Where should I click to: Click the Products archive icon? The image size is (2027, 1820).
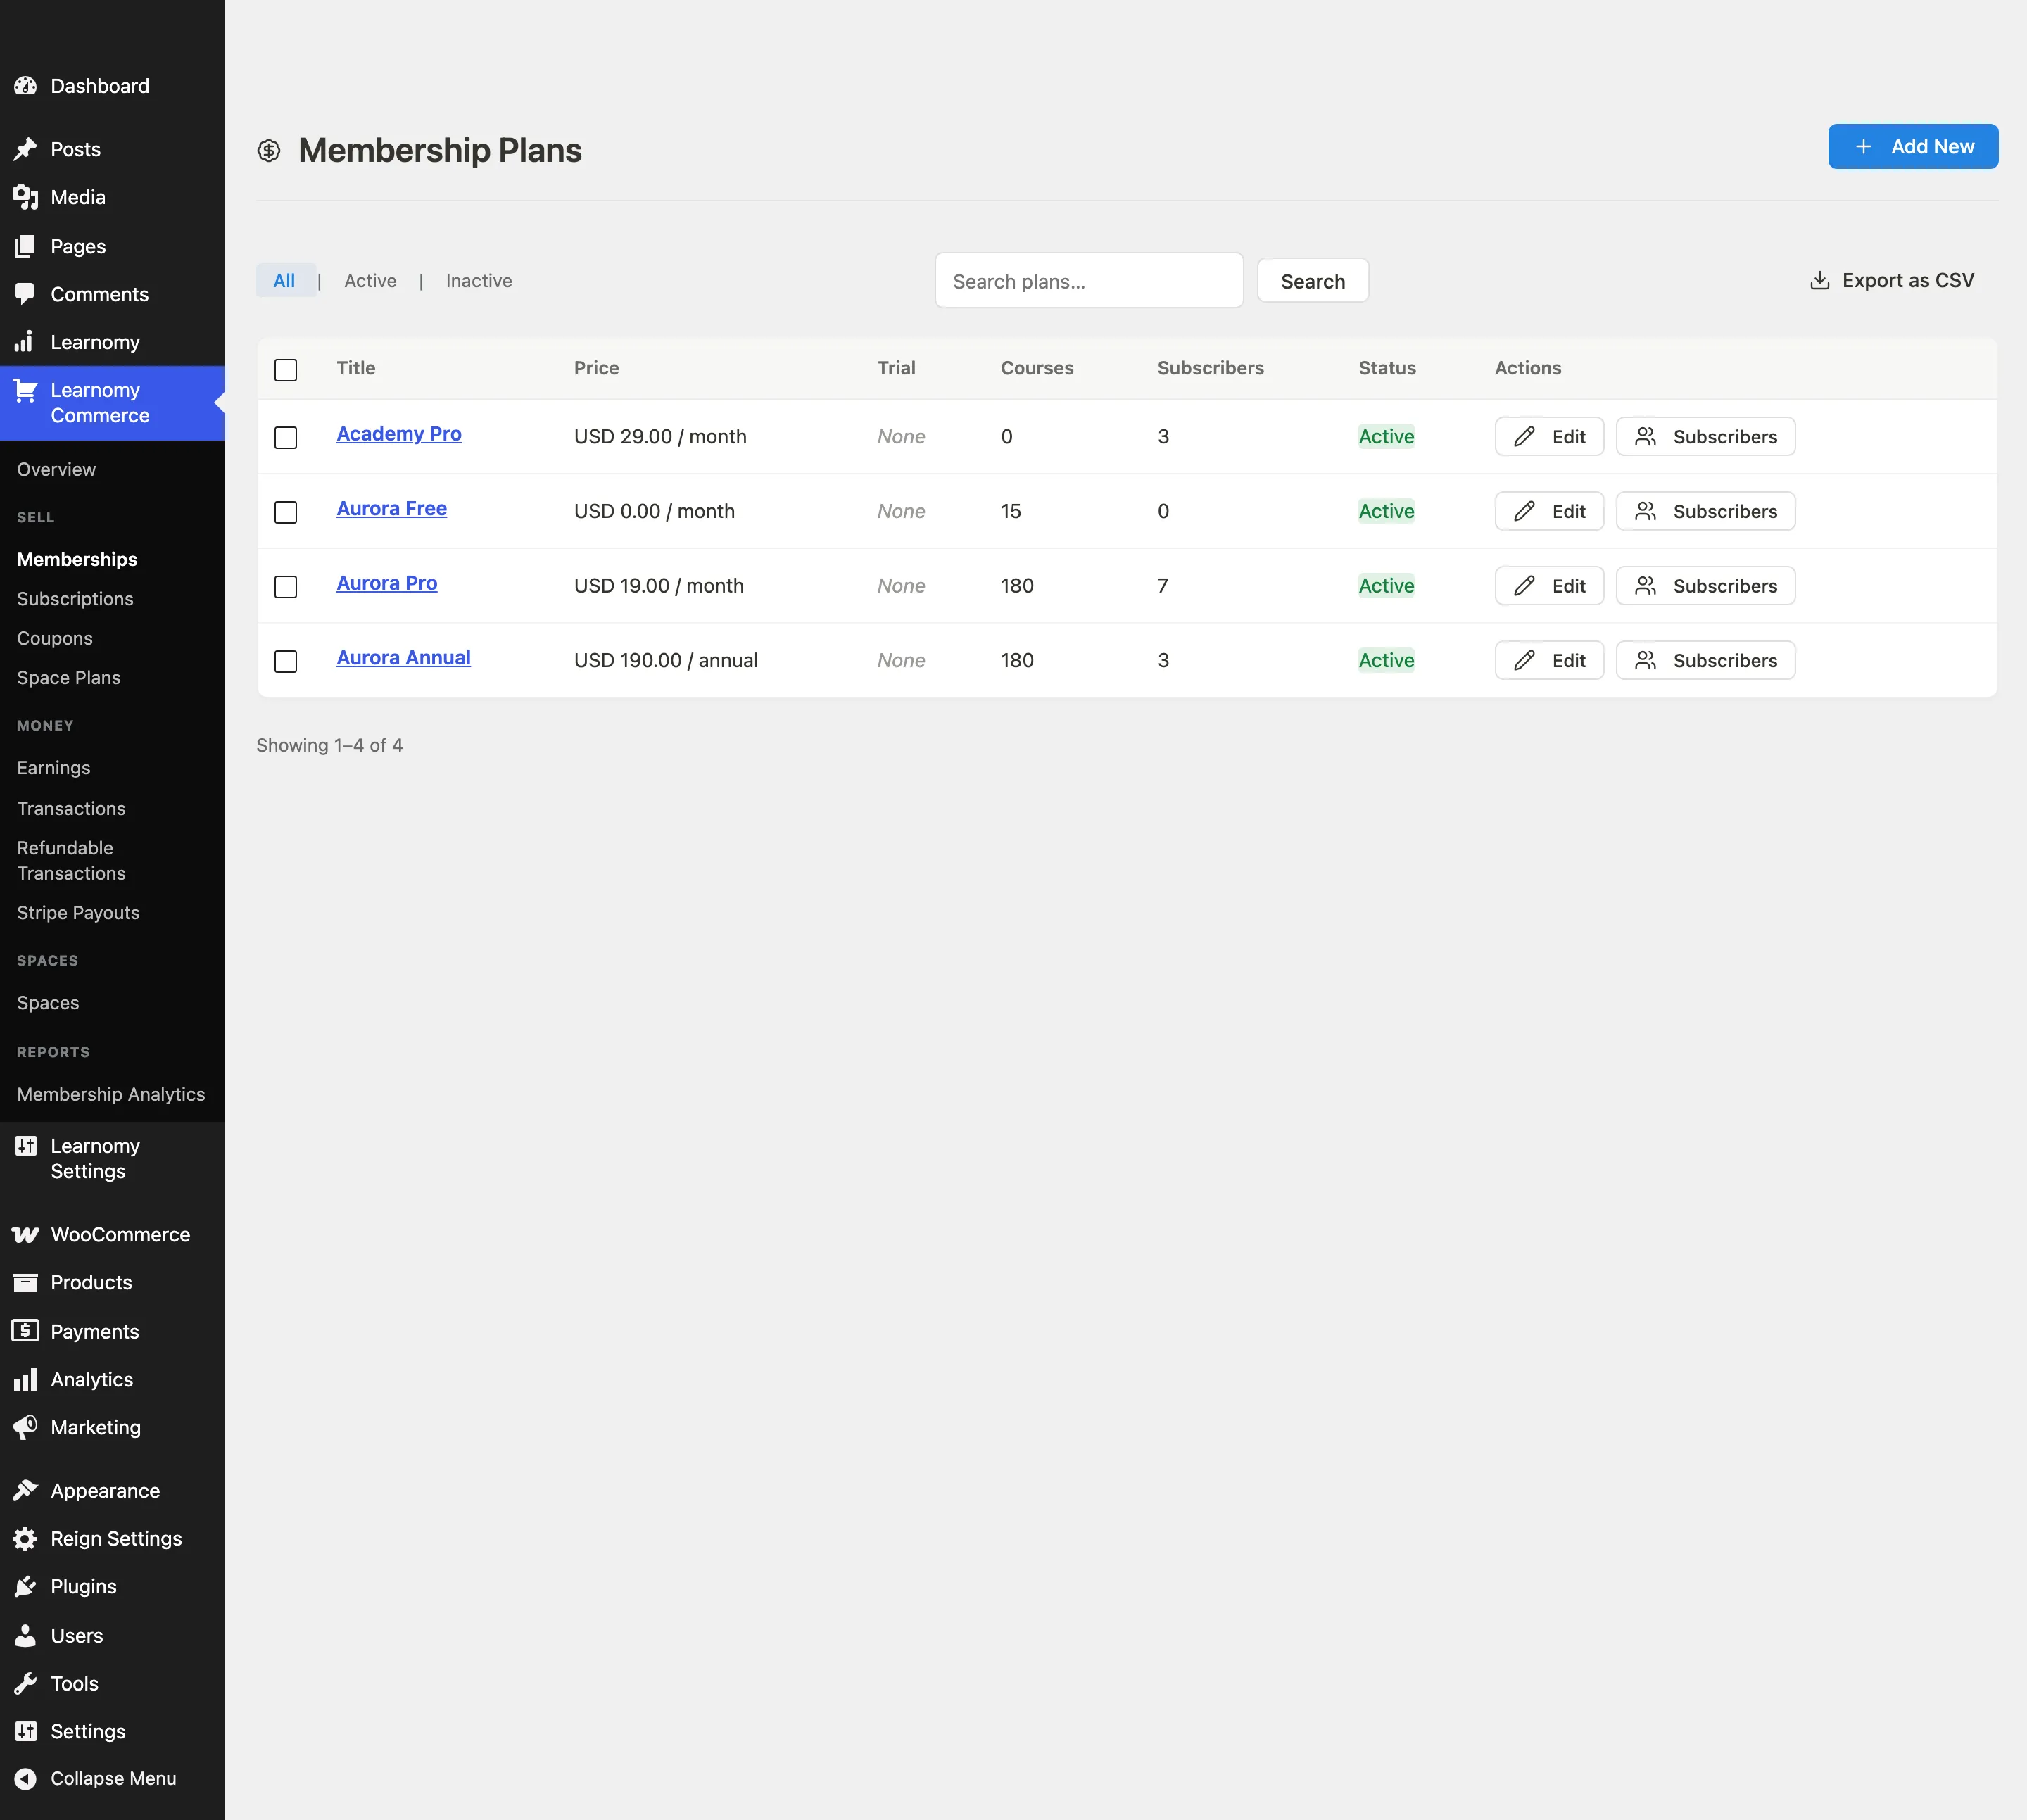click(x=25, y=1283)
